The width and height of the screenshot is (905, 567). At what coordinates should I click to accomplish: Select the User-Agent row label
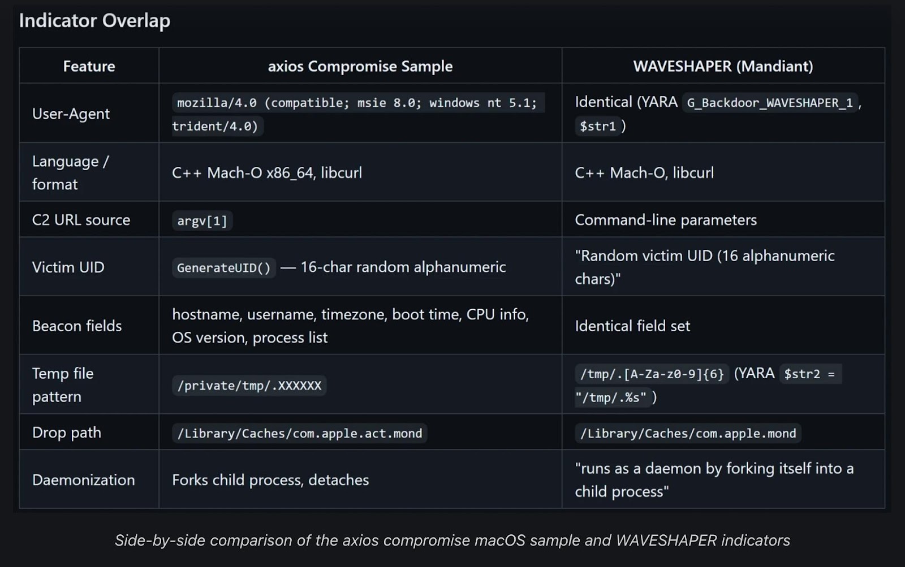point(71,114)
